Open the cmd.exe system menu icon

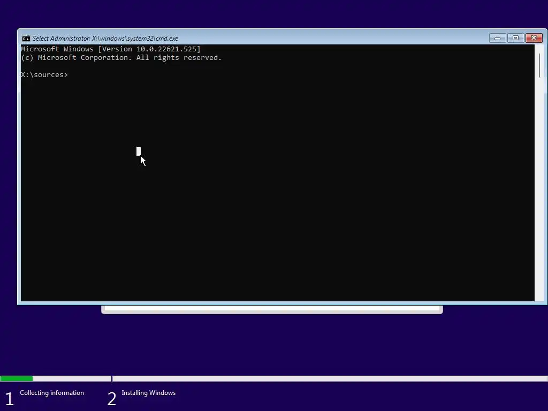pos(26,39)
